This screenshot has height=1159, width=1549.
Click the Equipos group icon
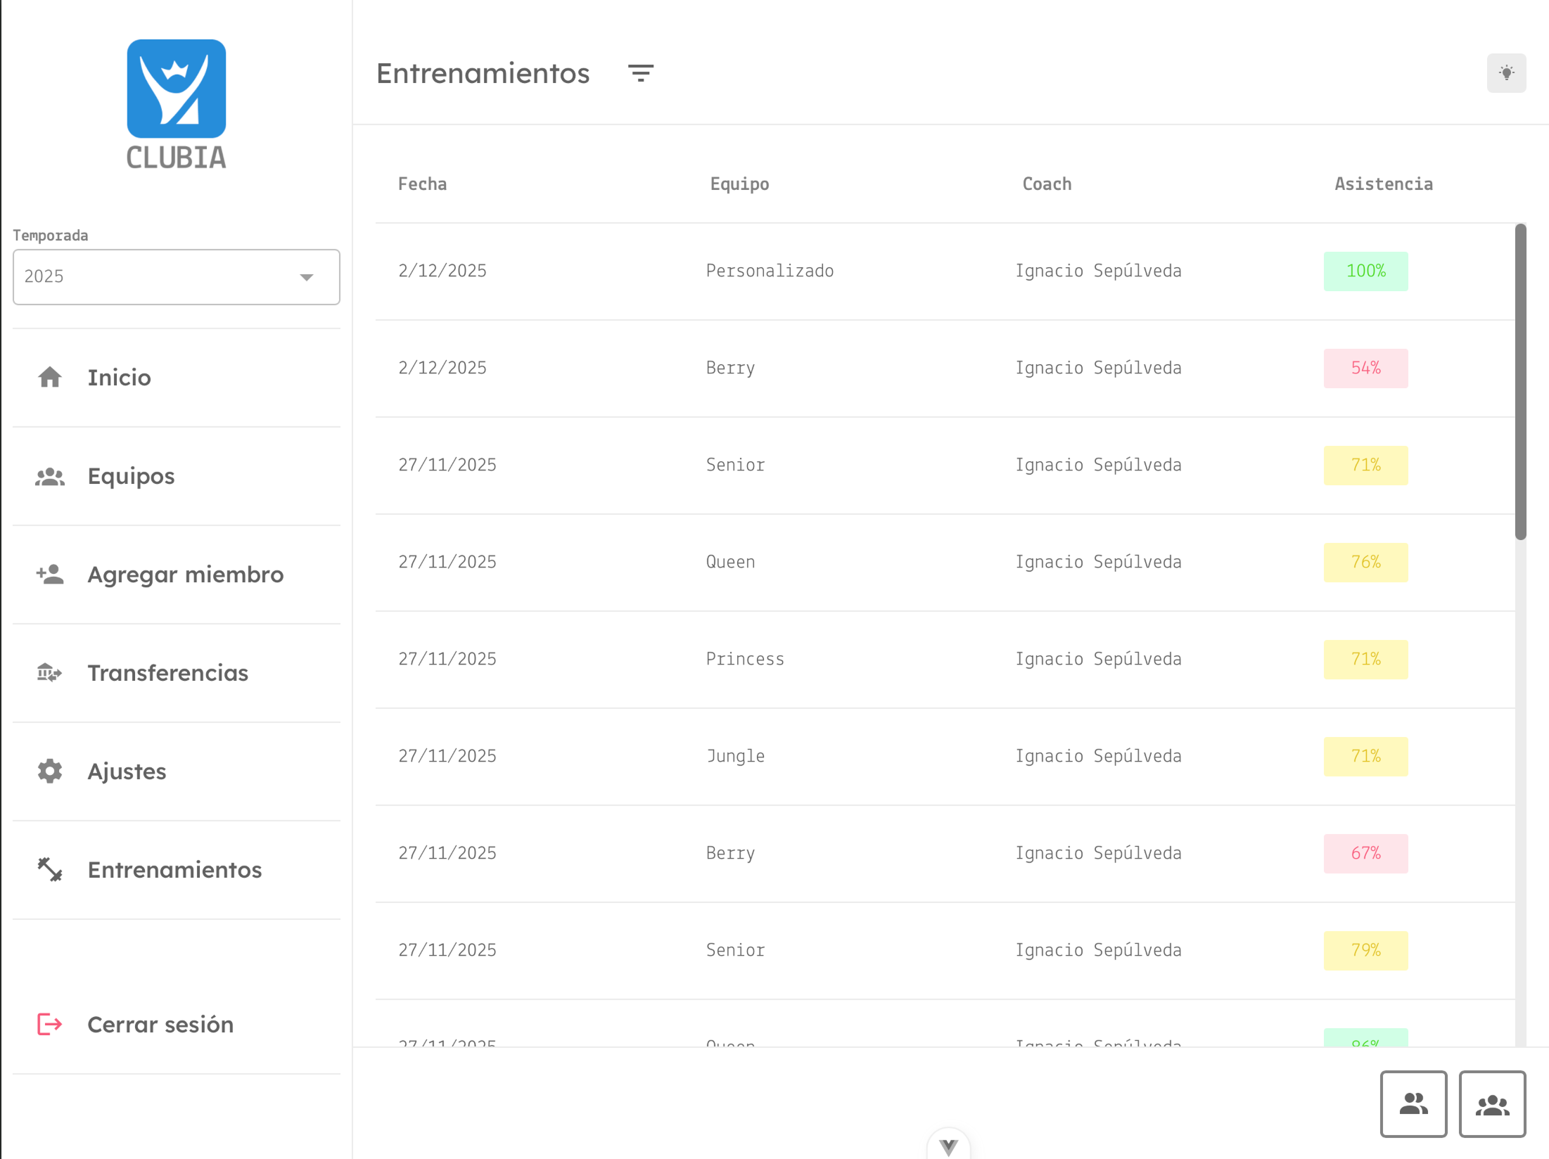coord(50,476)
